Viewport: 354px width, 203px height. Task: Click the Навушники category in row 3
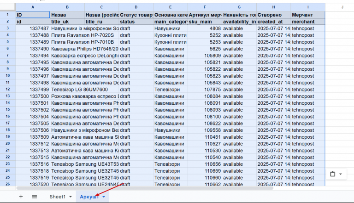coord(171,28)
